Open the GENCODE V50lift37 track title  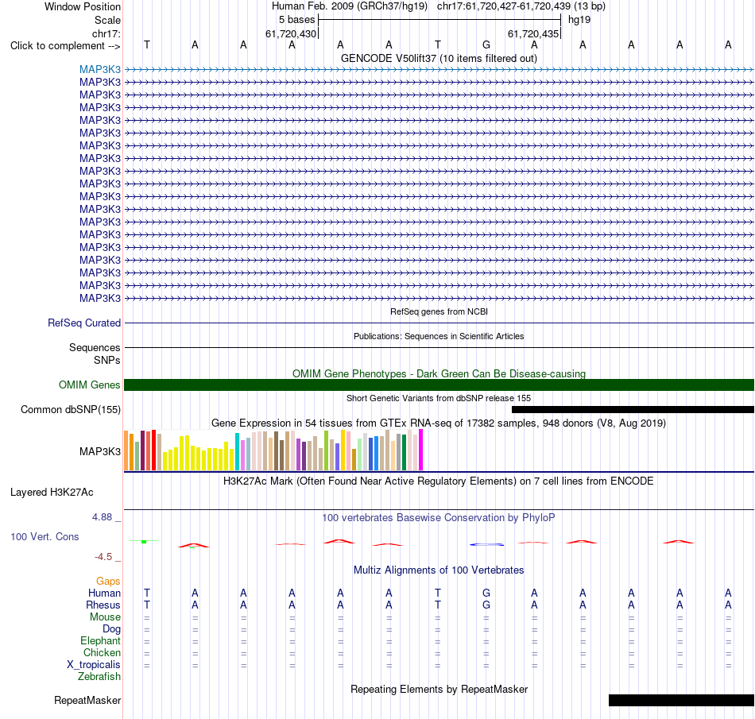439,58
